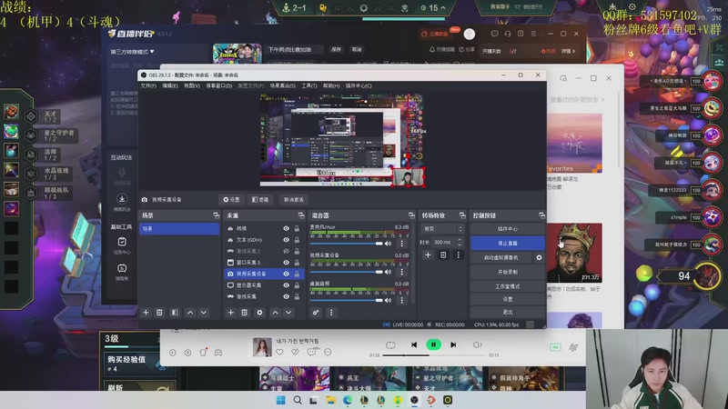Move scene up with the up arrow

[x=190, y=313]
